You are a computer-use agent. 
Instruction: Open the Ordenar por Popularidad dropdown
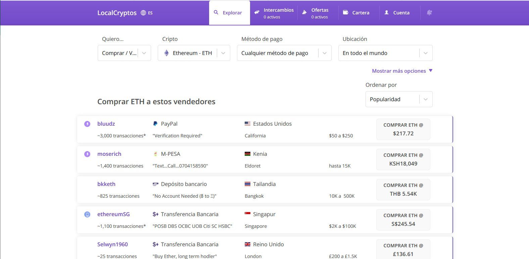pyautogui.click(x=399, y=99)
